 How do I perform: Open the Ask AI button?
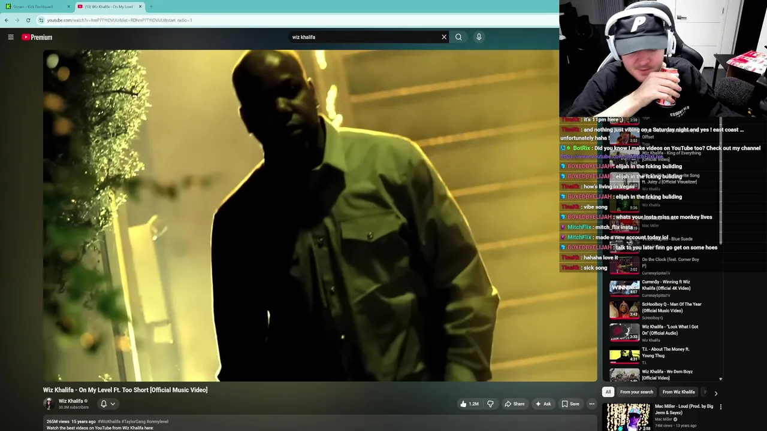point(543,404)
